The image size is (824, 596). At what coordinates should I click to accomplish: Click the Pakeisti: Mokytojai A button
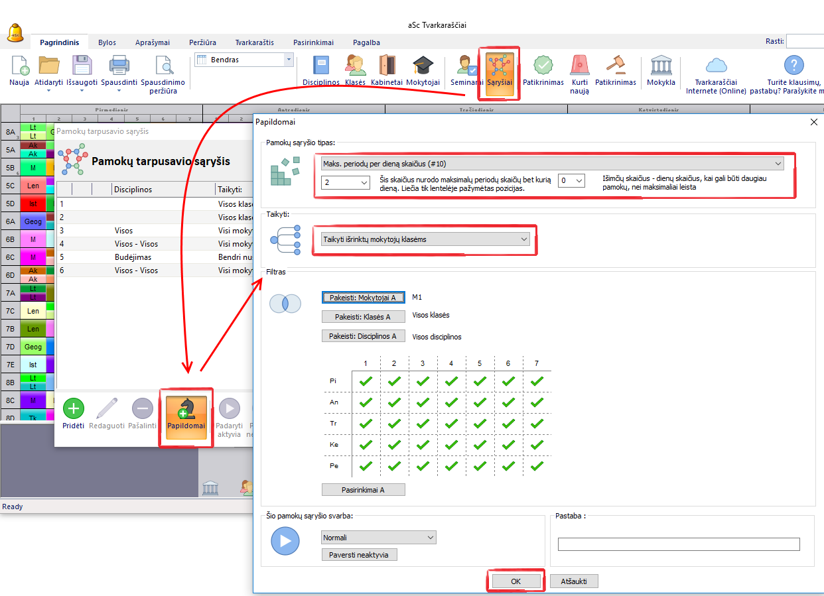point(363,298)
